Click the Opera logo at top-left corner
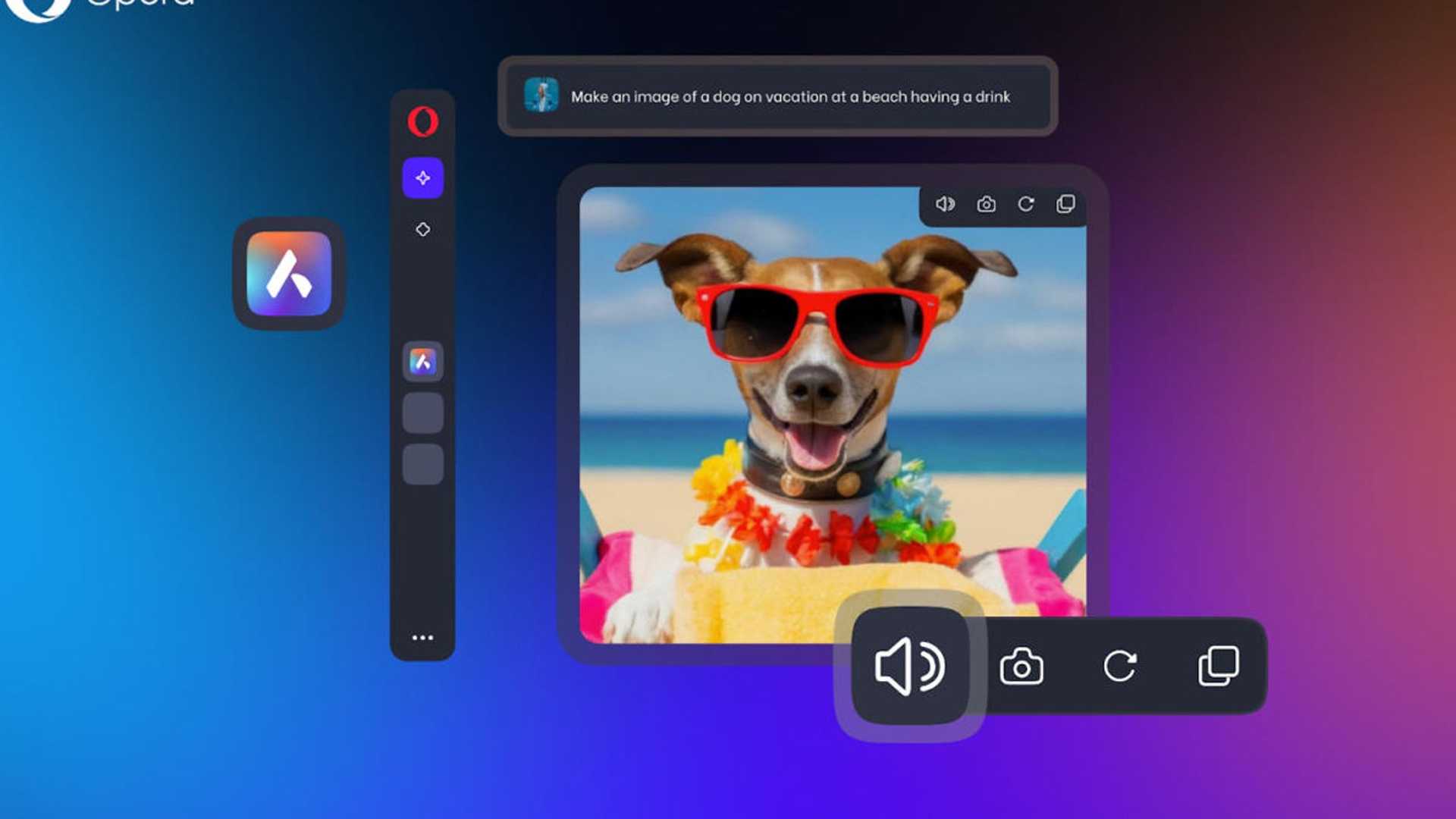 pos(38,9)
